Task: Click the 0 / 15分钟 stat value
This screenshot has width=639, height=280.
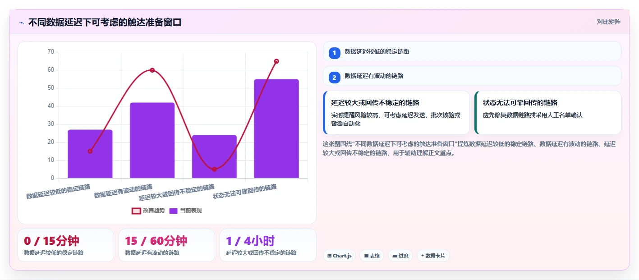Action: [51, 241]
